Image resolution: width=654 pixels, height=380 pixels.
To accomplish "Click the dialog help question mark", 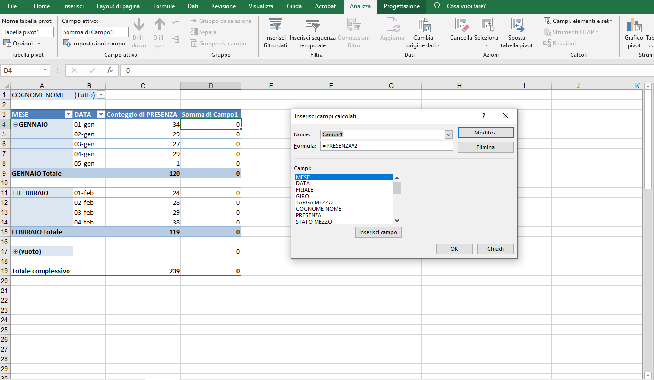I will pos(484,116).
